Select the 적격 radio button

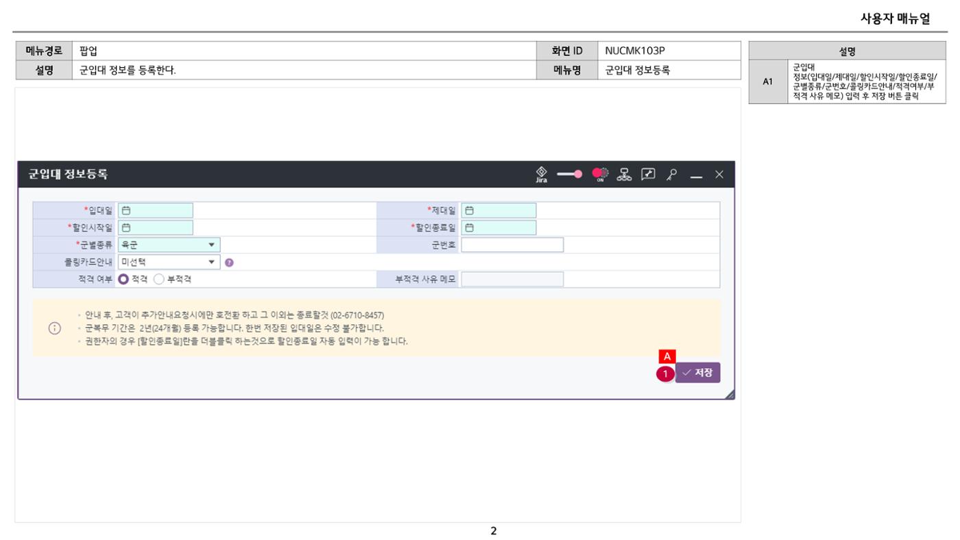[x=124, y=279]
